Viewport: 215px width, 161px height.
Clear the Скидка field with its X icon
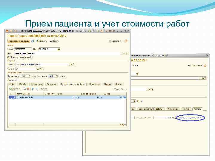point(40,69)
